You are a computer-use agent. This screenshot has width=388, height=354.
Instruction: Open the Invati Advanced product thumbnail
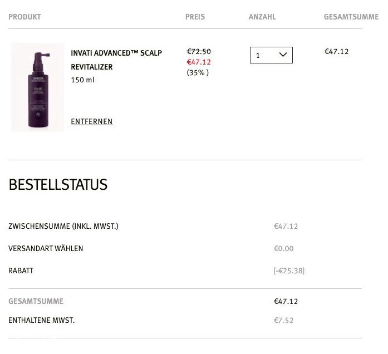click(x=37, y=87)
